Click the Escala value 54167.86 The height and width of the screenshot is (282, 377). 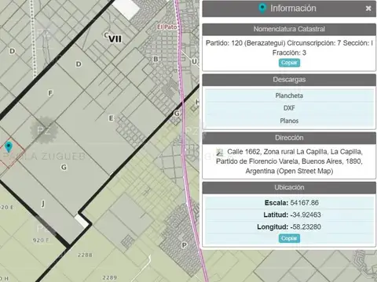[x=305, y=203]
